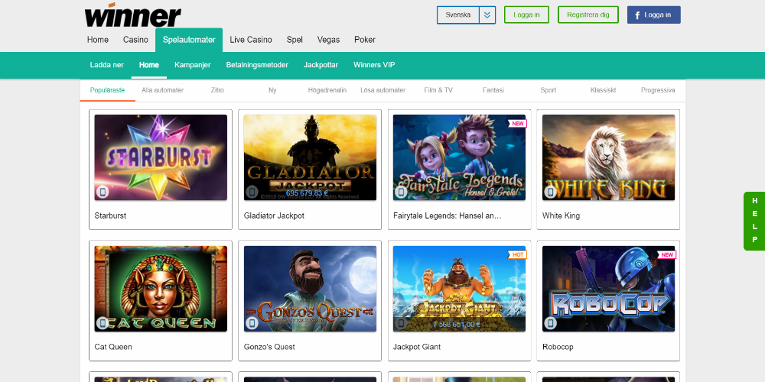
Task: Open the Cat Queen game thumbnail
Action: pyautogui.click(x=161, y=289)
